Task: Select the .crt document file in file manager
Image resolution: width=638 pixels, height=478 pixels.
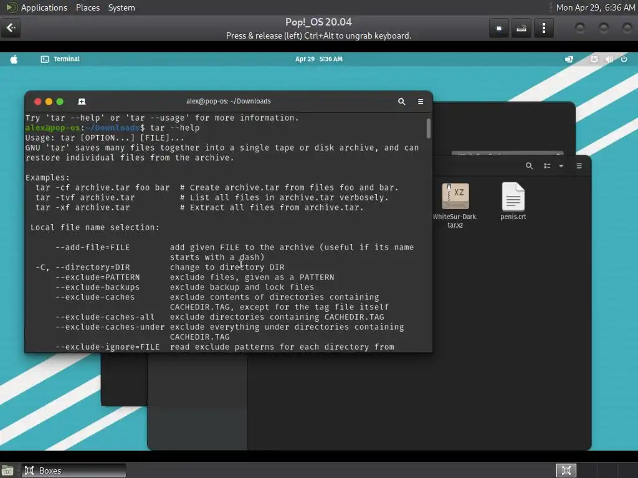Action: click(x=513, y=201)
